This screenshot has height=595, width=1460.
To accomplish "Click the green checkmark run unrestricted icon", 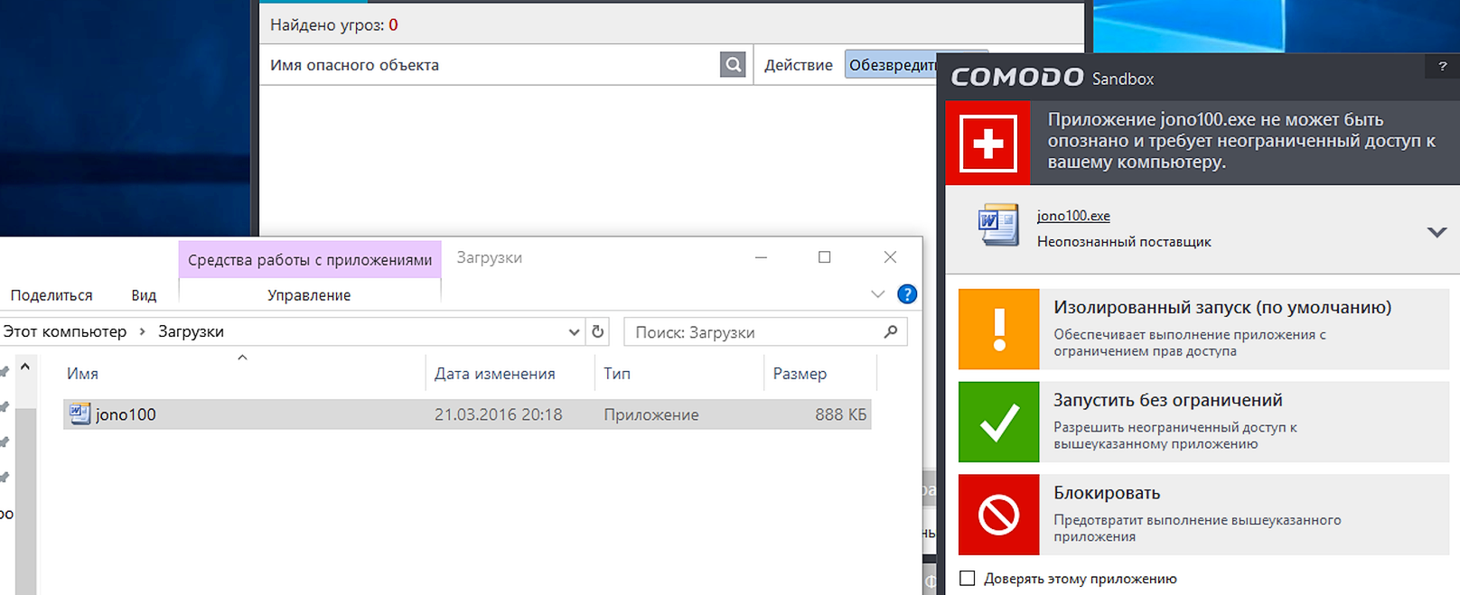I will pyautogui.click(x=999, y=422).
